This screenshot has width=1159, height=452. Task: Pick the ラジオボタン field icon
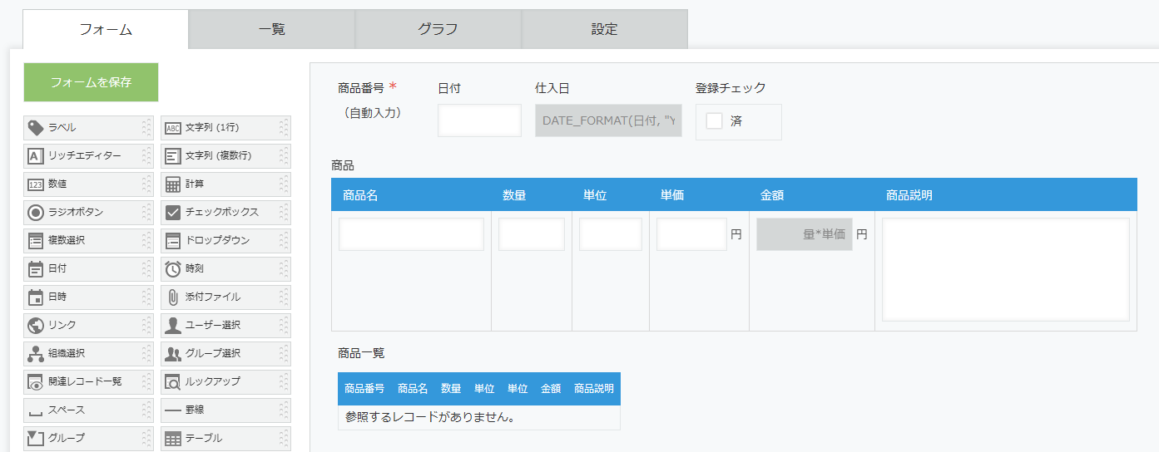(36, 213)
